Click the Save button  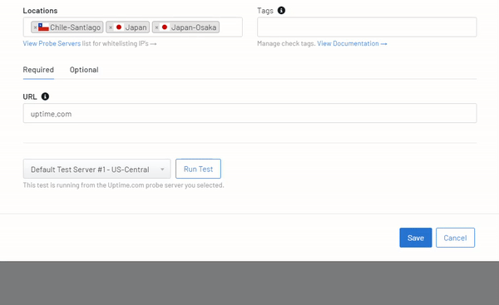tap(416, 238)
